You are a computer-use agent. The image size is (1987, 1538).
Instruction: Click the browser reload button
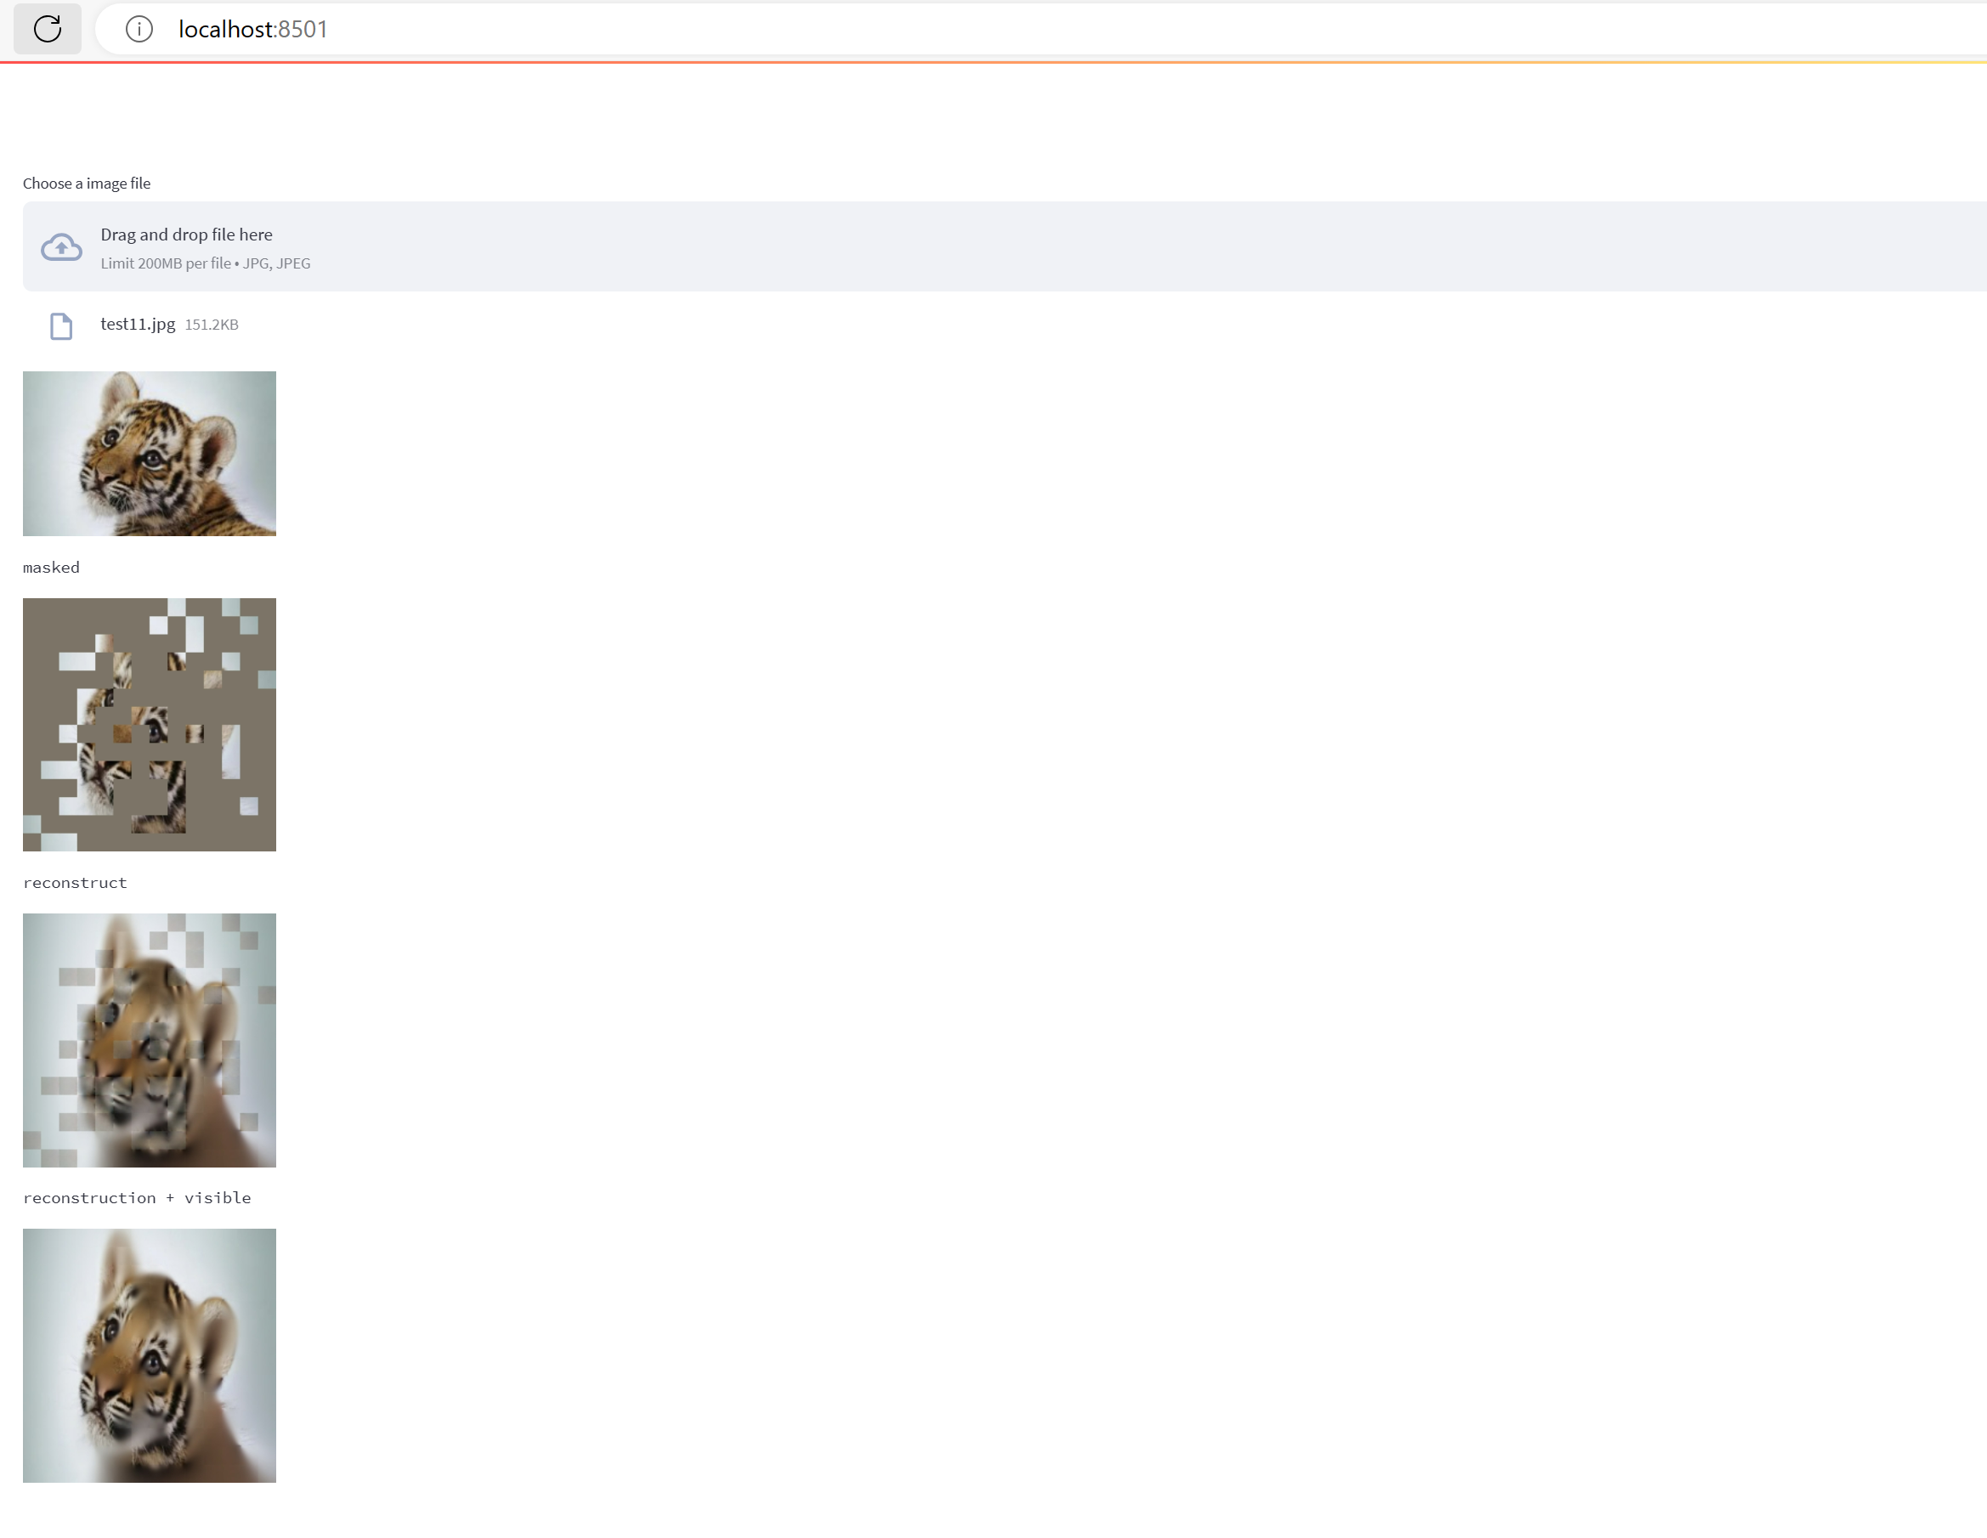coord(48,29)
